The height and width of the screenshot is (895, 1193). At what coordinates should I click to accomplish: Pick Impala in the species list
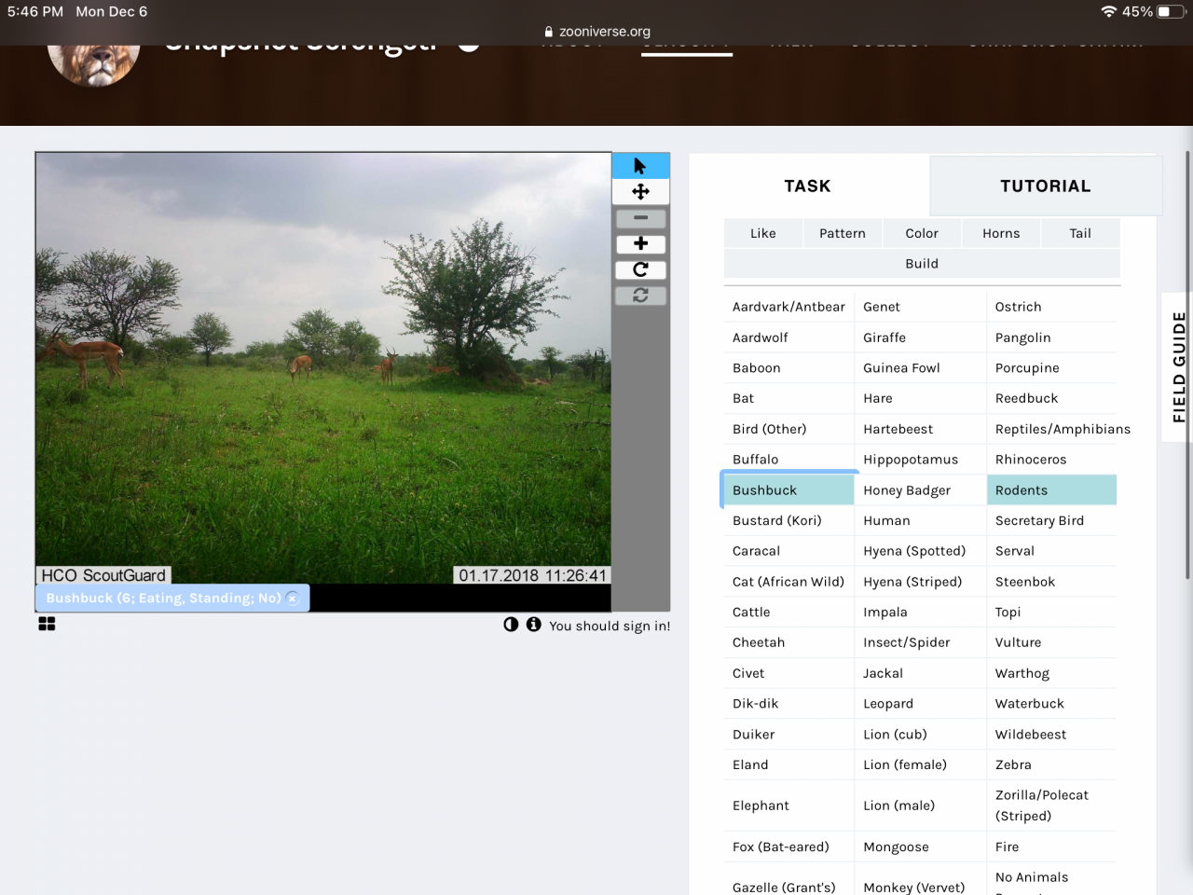920,613
